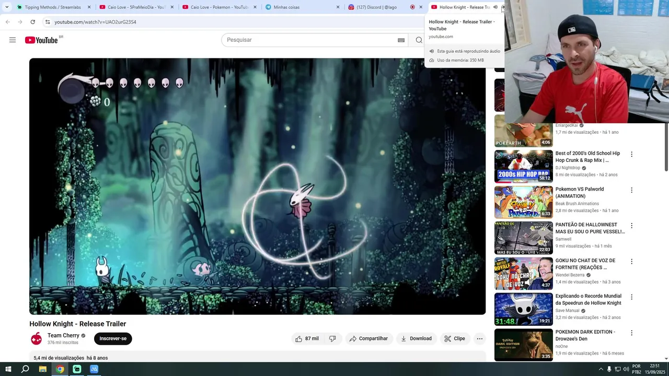The image size is (669, 376).
Task: Open the Windows Start menu
Action: (x=8, y=369)
